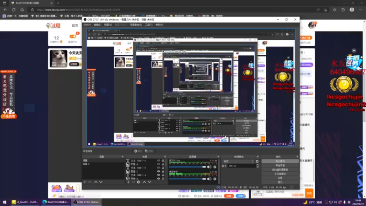Open the Windows Start menu
The image size is (366, 206).
tap(5, 202)
